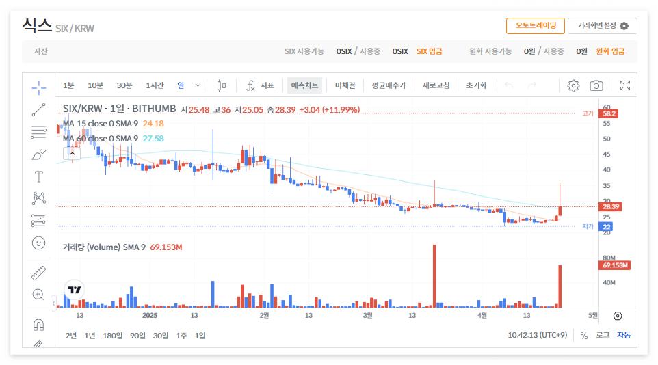The image size is (658, 365).
Task: Set the range to 30일
Action: click(x=161, y=336)
